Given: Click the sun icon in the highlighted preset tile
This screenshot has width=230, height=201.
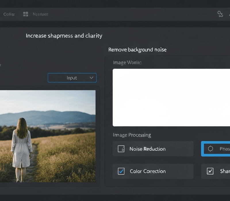Looking at the screenshot, I should [210, 148].
